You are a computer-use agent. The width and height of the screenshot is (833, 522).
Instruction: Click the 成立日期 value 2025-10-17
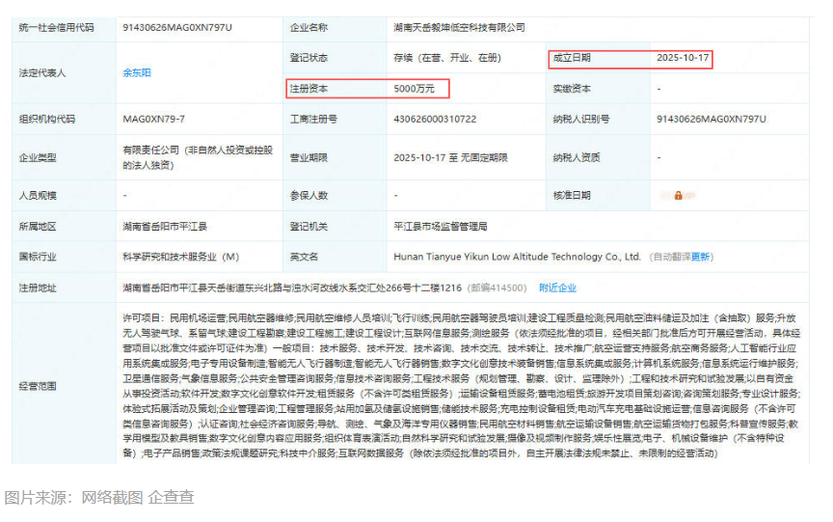pyautogui.click(x=683, y=59)
